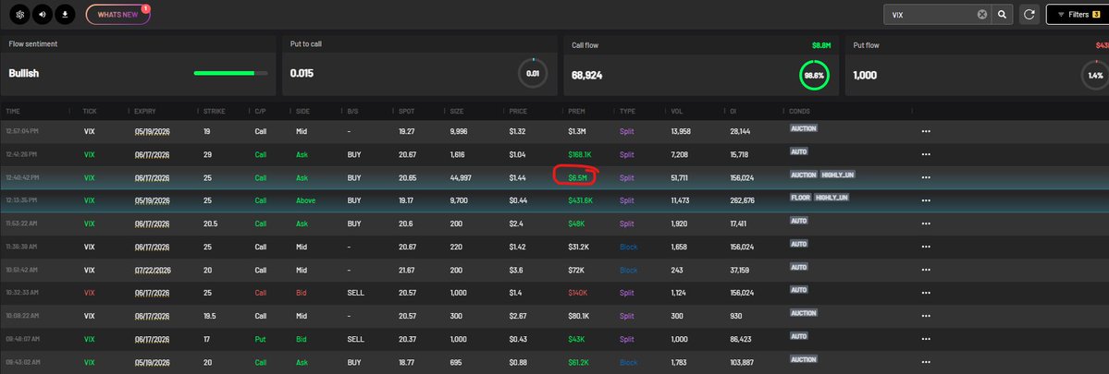Screen dimensions: 1109x374
Task: Open more options for 12:41:28 PM row
Action: click(926, 154)
